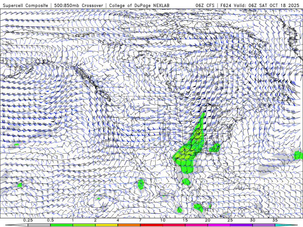Click the scale label 35 under the map
Image resolution: width=303 pixels, height=227 pixels.
[275, 220]
